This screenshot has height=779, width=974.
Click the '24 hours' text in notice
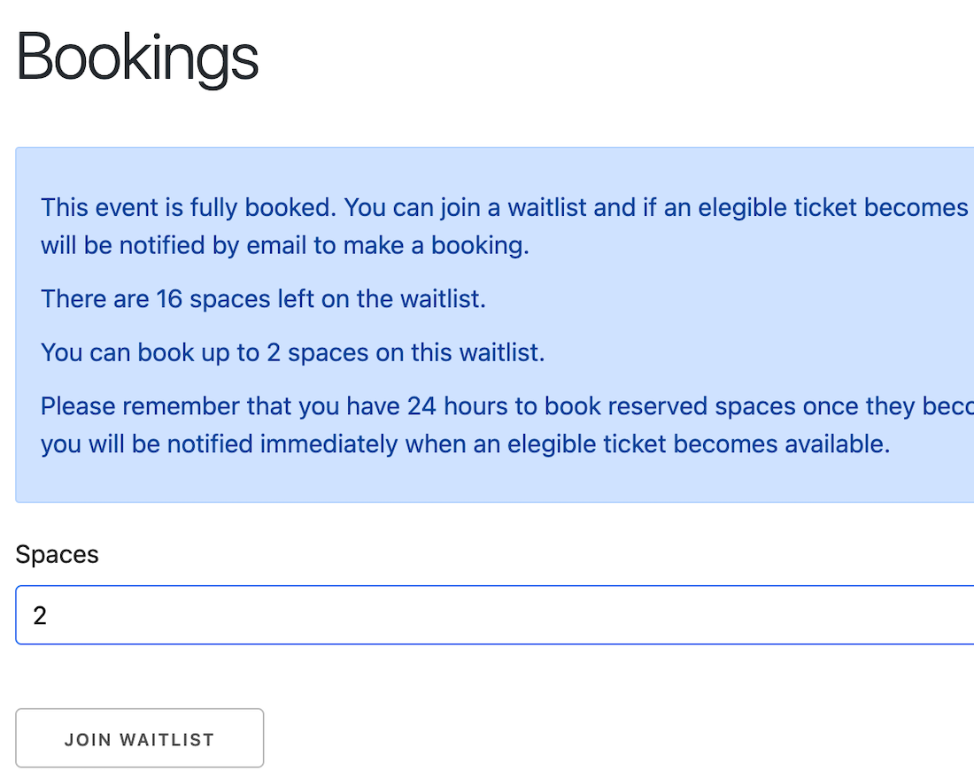444,407
